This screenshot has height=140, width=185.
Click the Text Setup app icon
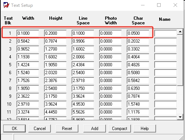[6, 5]
